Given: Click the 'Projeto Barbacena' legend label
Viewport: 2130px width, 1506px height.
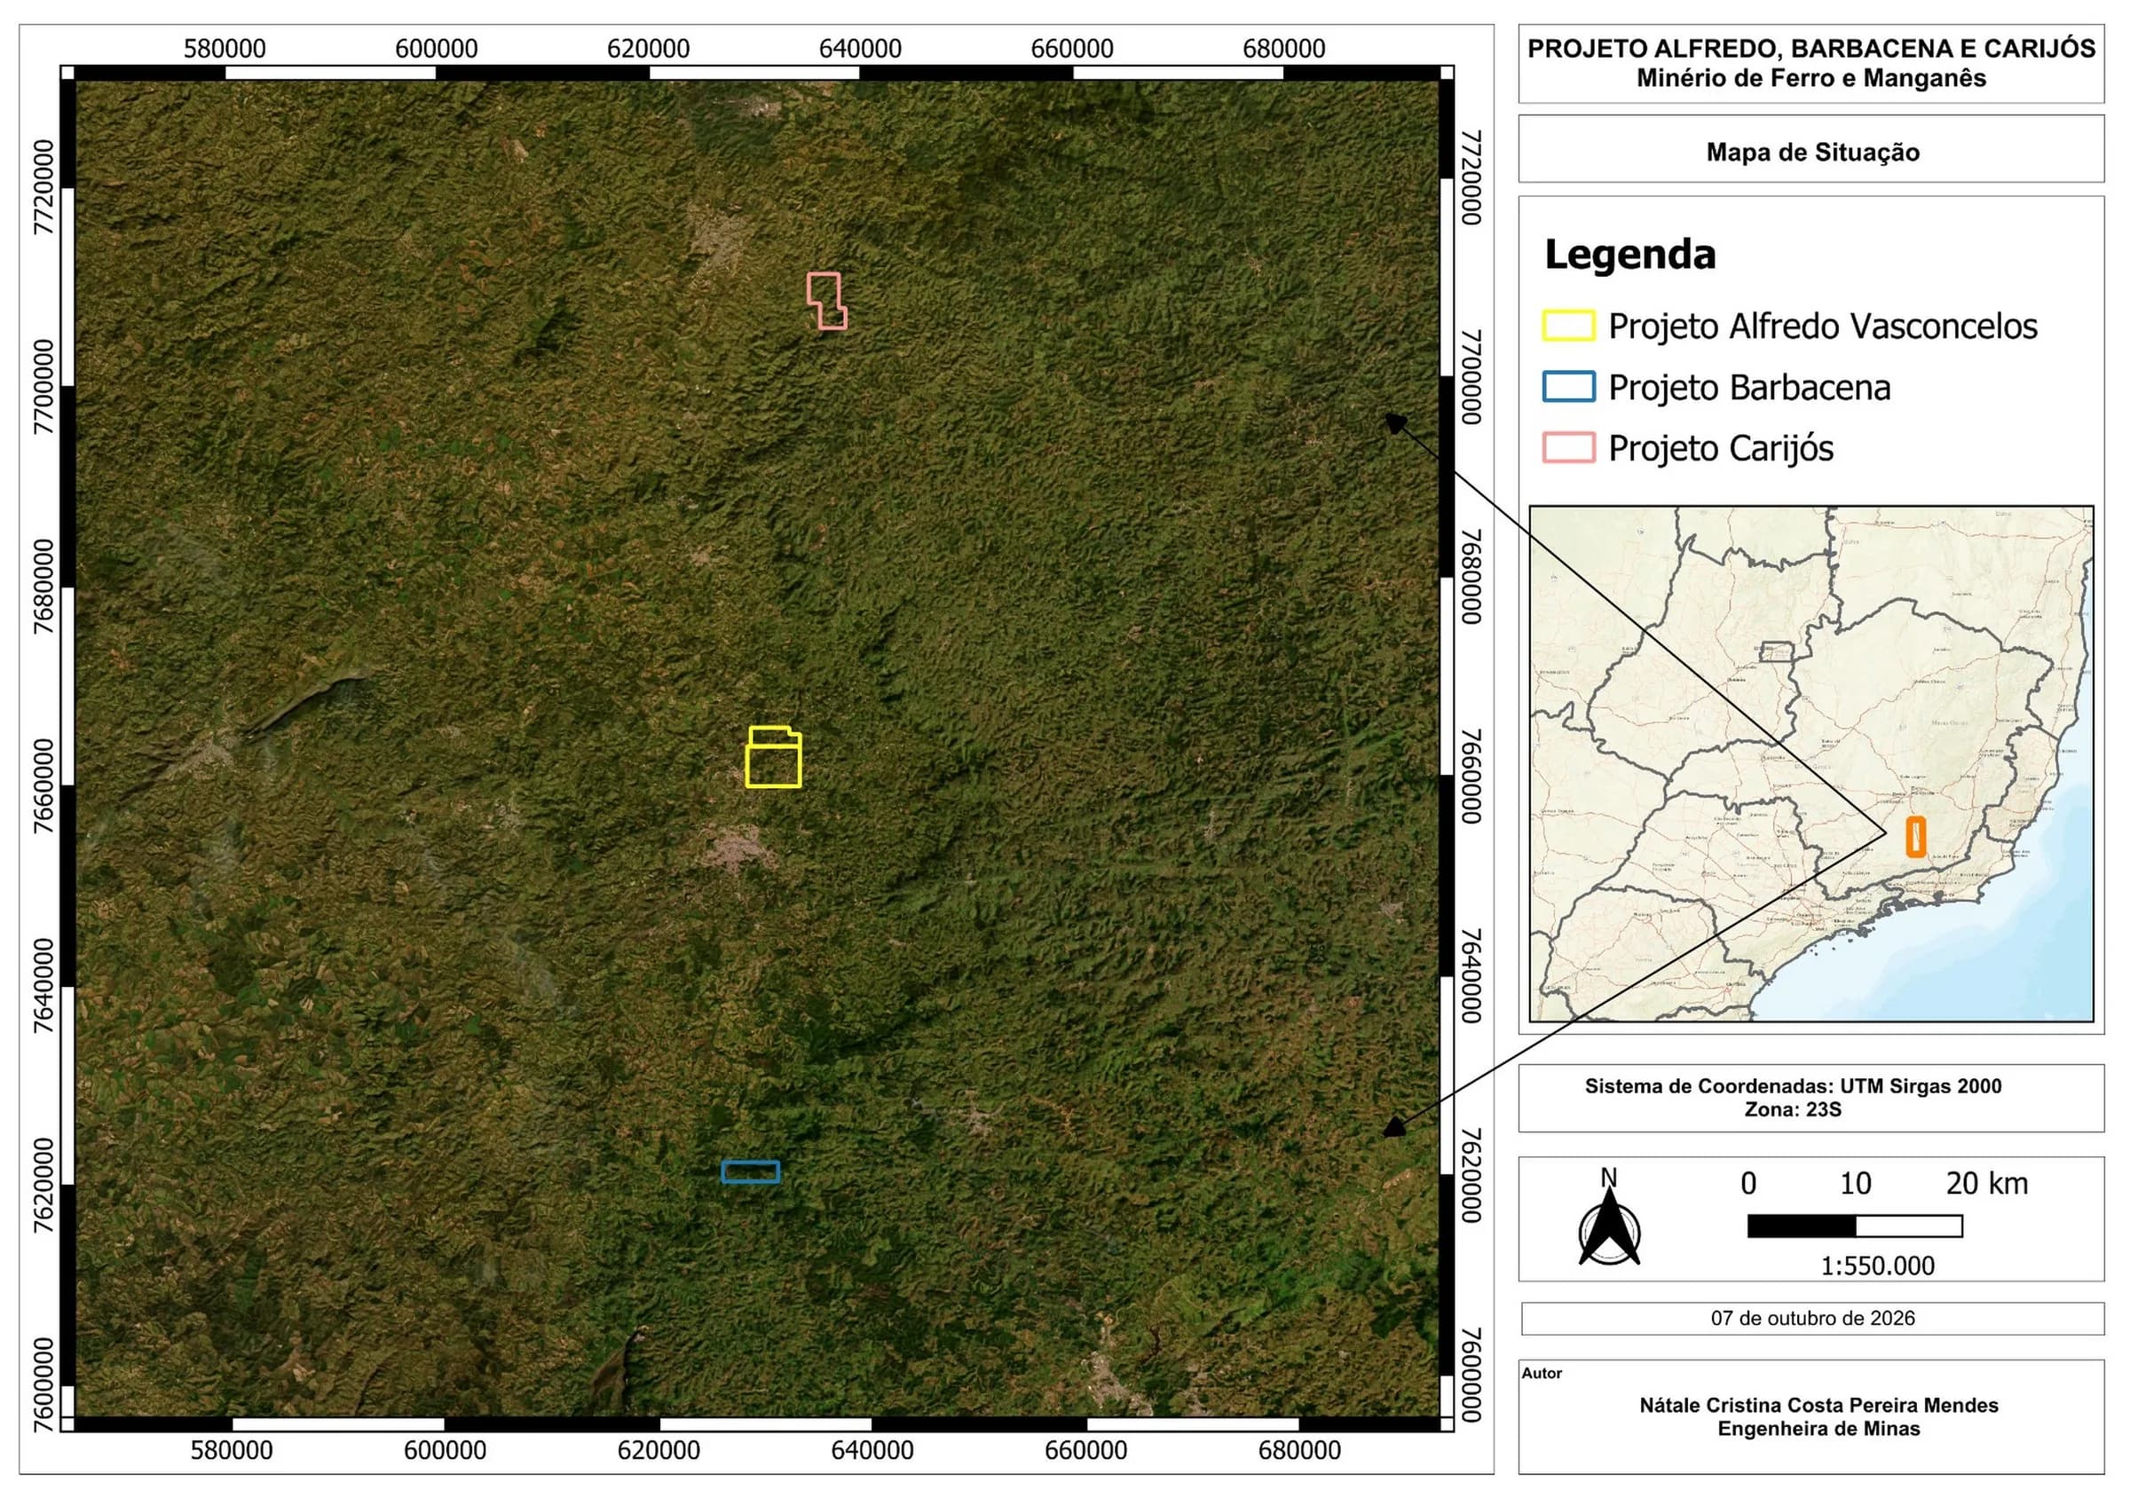Looking at the screenshot, I should point(1748,388).
